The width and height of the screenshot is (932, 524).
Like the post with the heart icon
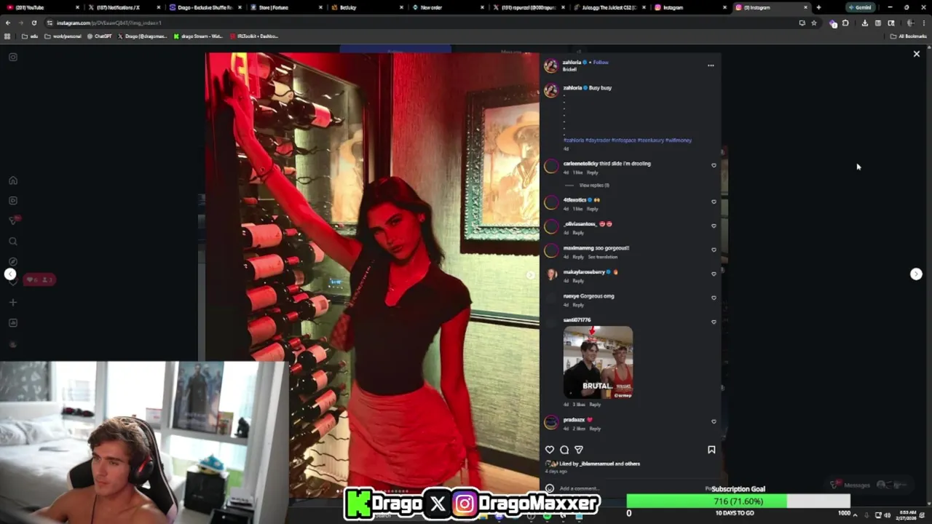click(550, 450)
